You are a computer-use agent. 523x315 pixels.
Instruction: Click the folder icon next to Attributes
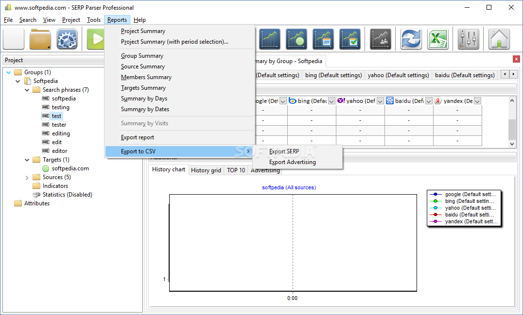18,203
